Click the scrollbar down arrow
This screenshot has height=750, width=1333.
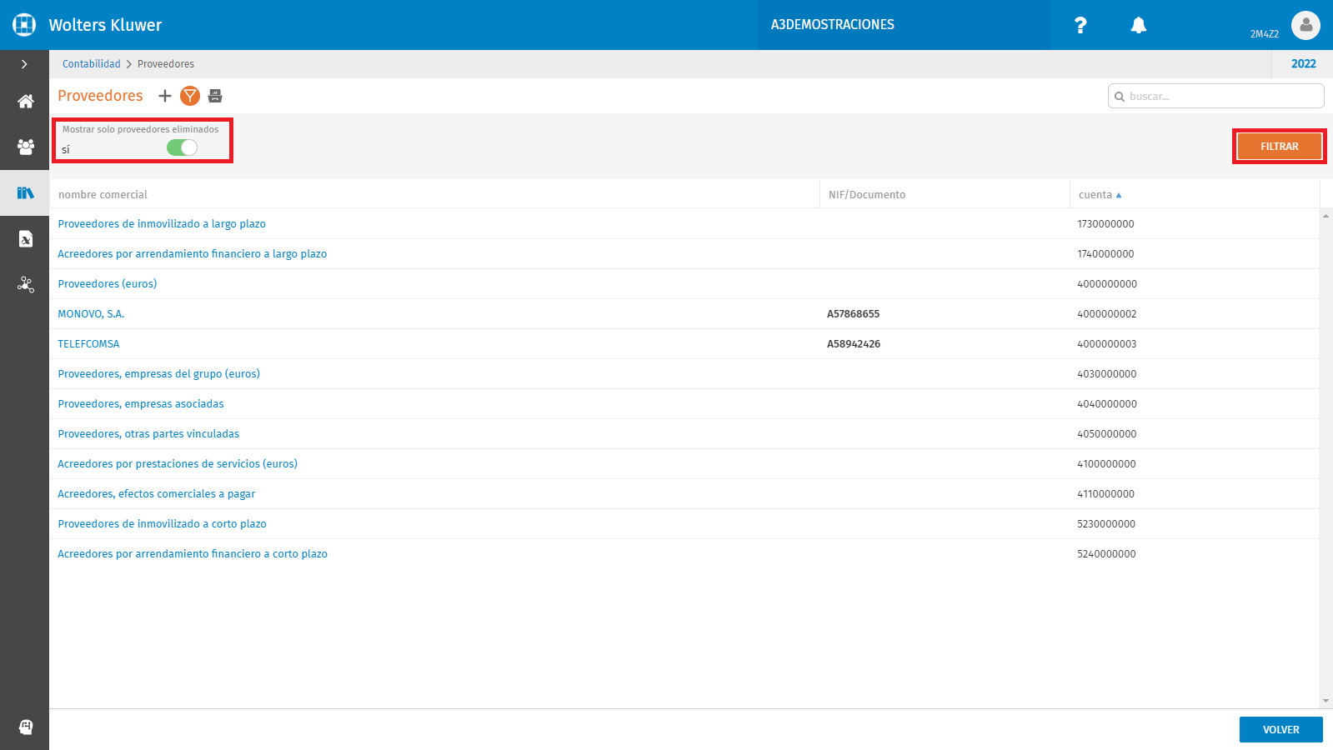click(1325, 702)
